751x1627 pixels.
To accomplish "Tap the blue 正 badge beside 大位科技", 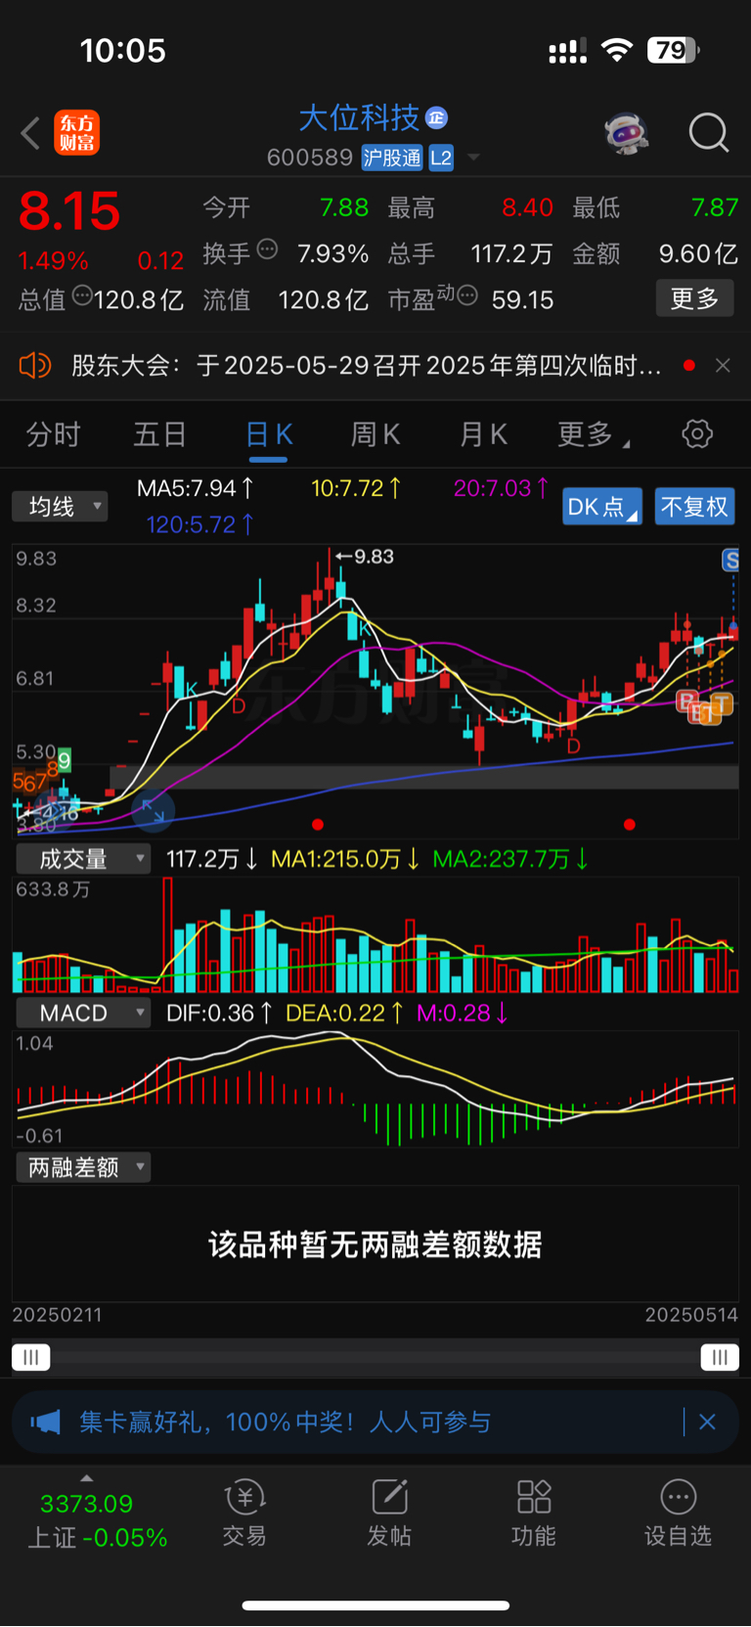I will (437, 118).
